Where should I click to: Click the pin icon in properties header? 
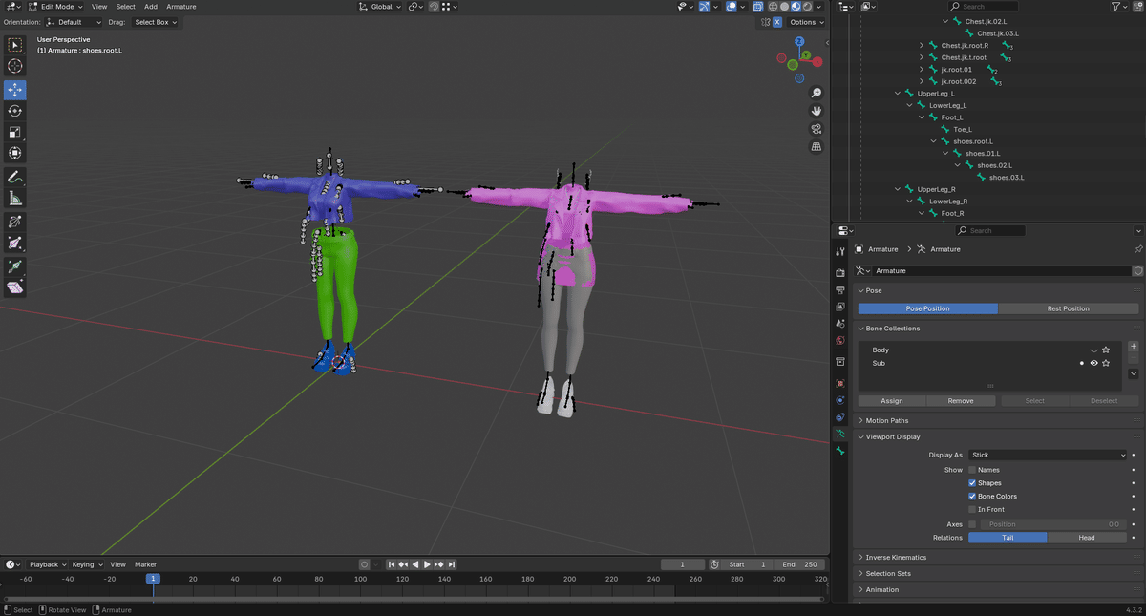pos(1137,249)
